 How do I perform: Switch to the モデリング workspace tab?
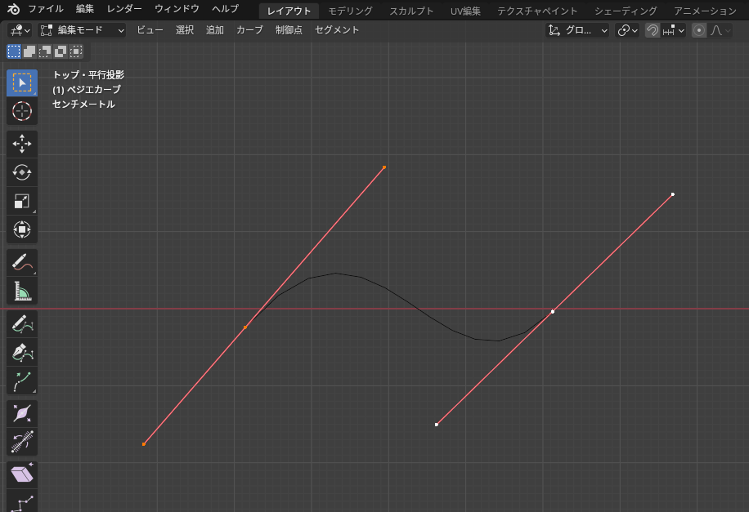coord(350,11)
